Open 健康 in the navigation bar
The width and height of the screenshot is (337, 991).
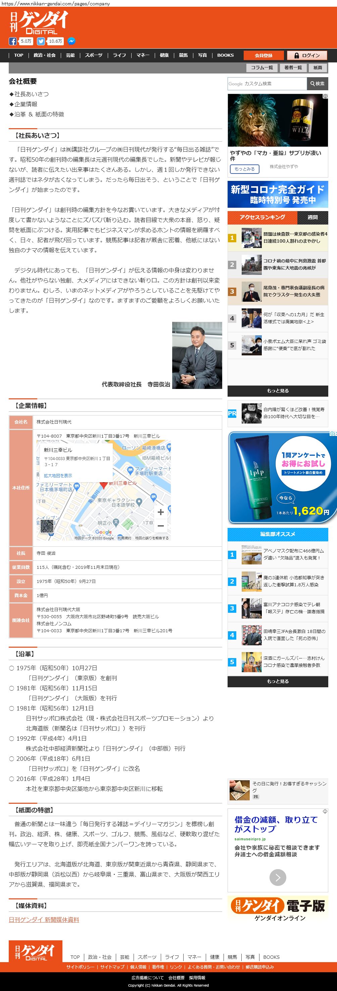(x=164, y=55)
